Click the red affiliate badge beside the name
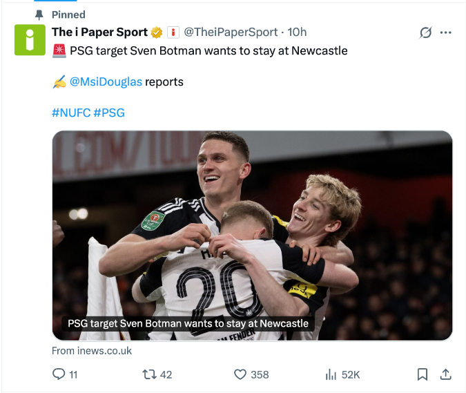This screenshot has height=393, width=466. click(173, 32)
